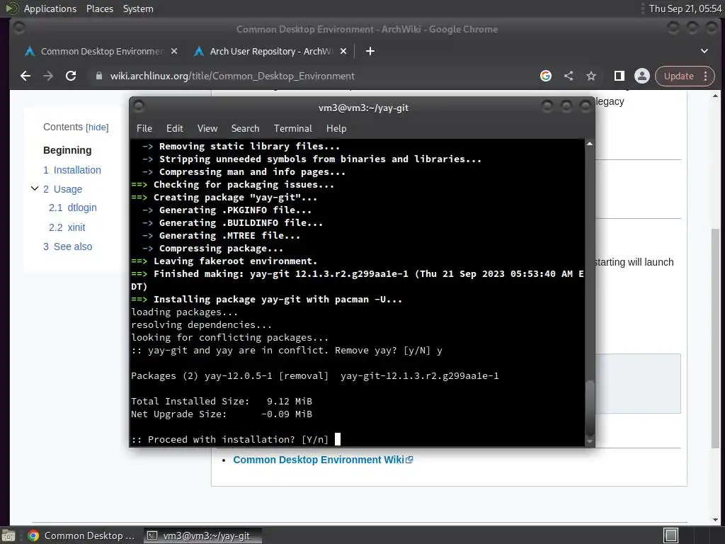
Task: Open Chrome three-dot menu
Action: click(x=706, y=76)
